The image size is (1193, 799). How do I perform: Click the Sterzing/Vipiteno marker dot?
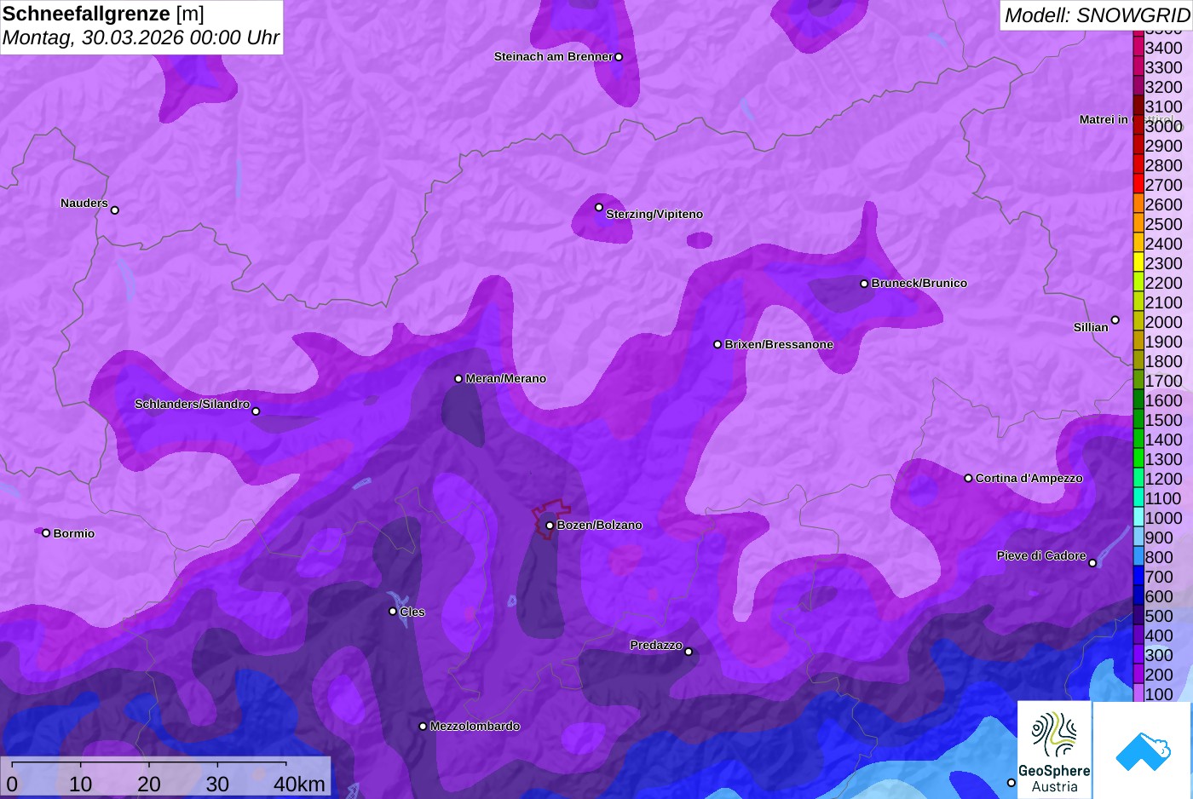point(599,207)
